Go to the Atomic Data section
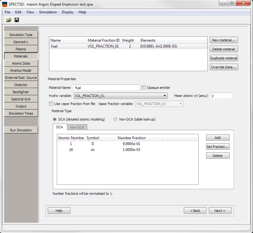 point(21,63)
